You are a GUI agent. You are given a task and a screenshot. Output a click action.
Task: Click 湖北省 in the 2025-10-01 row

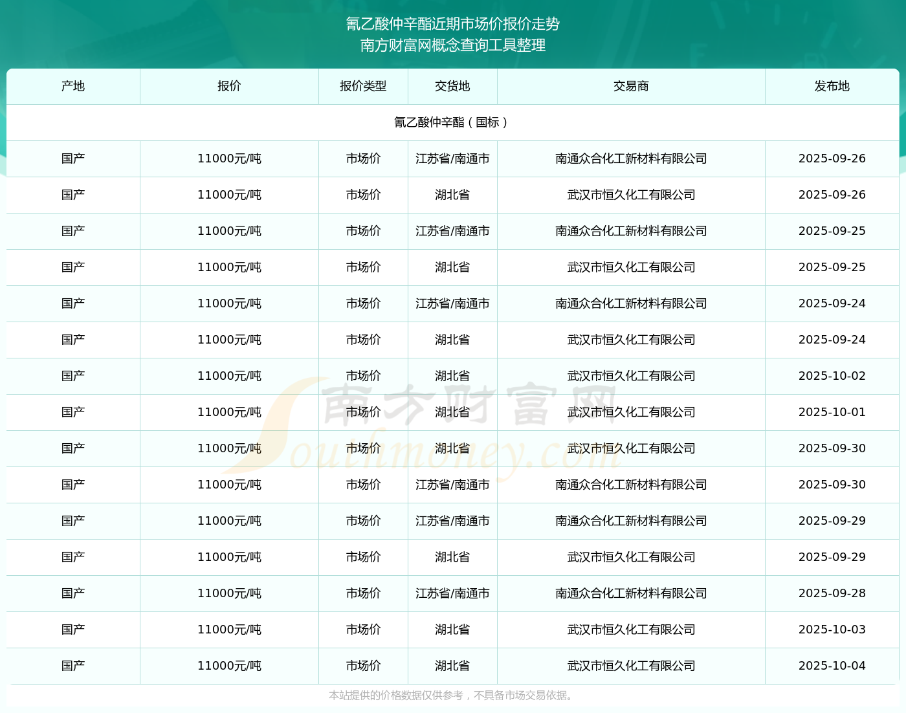452,412
